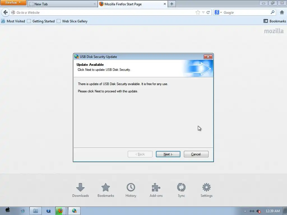Open Bookmarks from the start page
The height and width of the screenshot is (215, 287).
click(106, 190)
